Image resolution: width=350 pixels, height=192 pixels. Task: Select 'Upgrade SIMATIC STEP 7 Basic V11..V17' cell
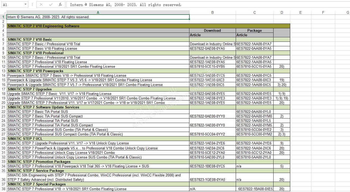pos(98,94)
